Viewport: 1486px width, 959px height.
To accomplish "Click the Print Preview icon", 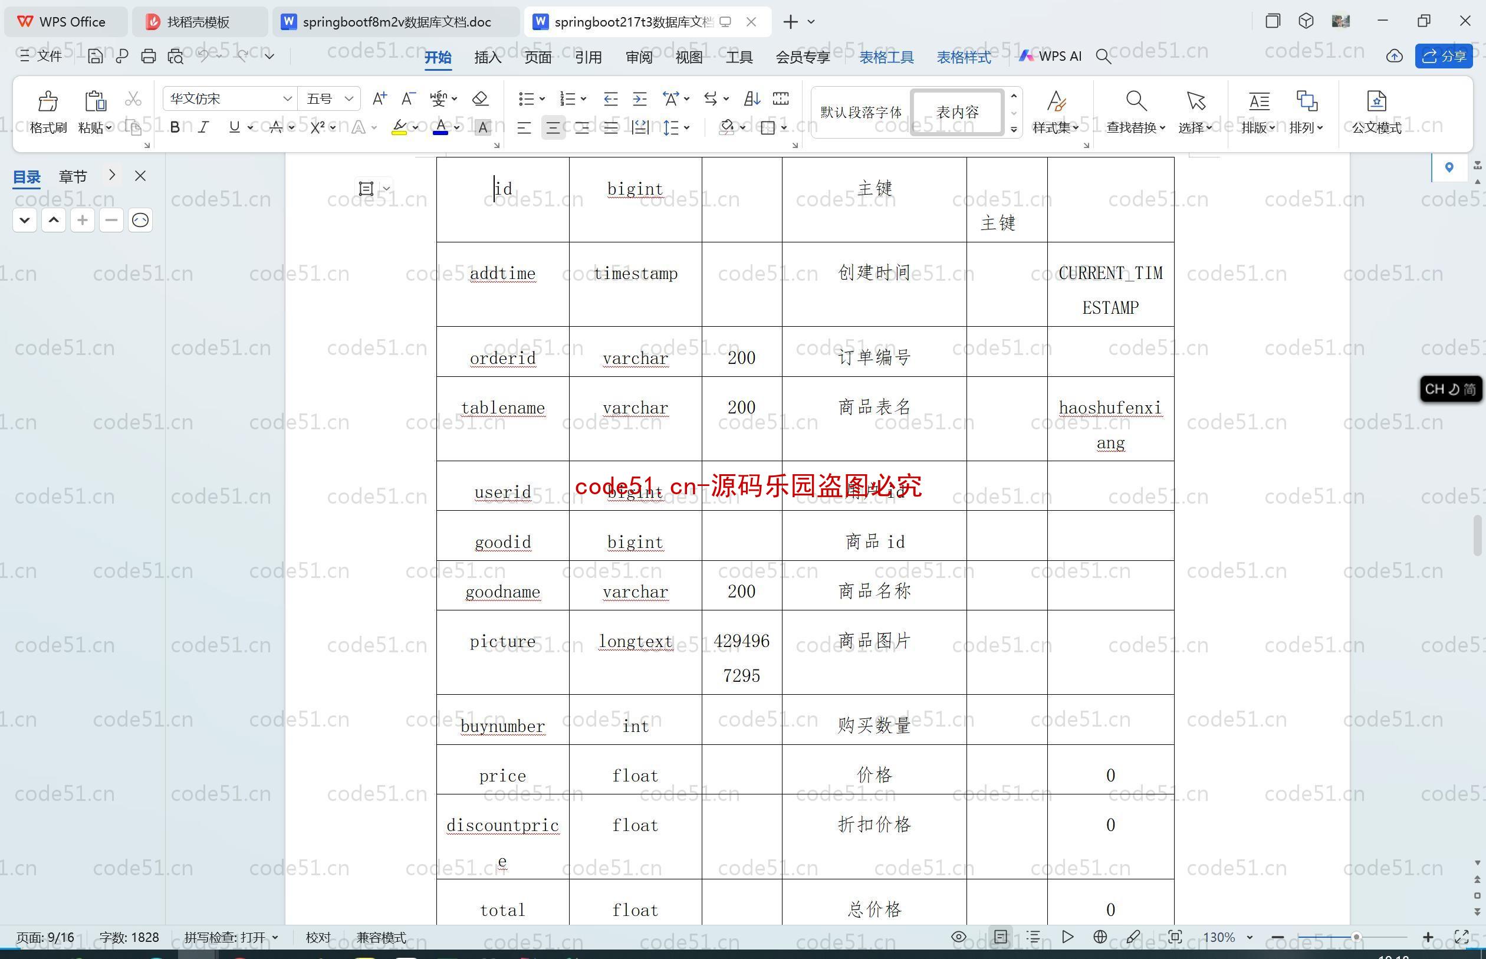I will point(176,57).
